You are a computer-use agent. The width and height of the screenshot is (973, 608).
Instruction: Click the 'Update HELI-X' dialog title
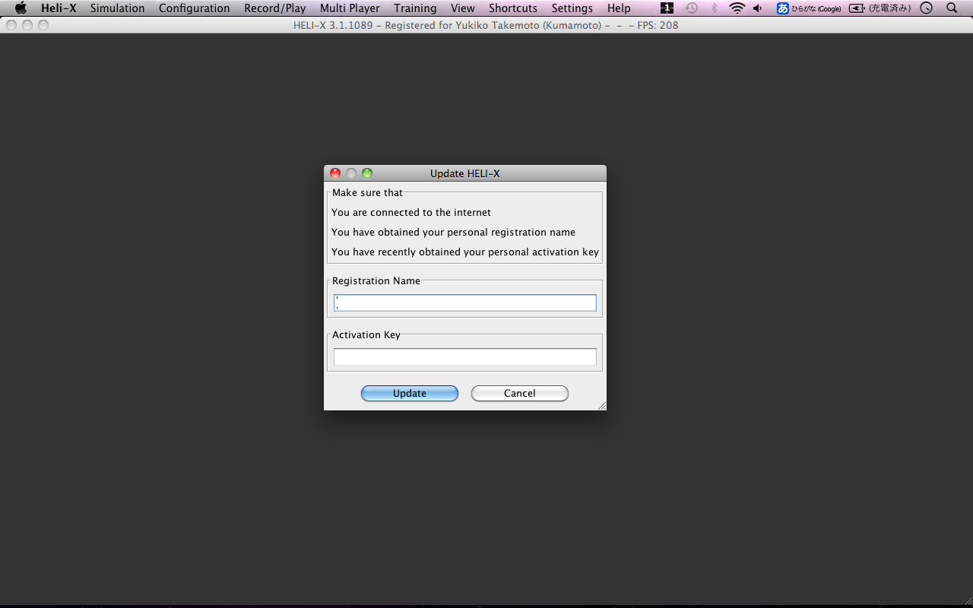pos(465,173)
